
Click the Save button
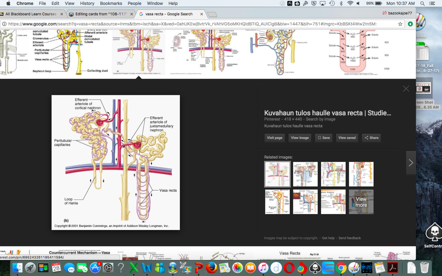(x=324, y=138)
